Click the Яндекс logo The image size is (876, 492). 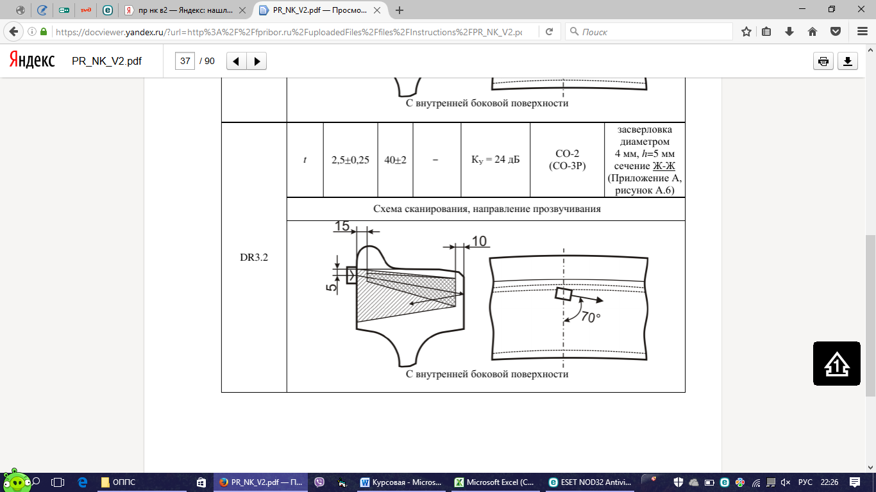click(32, 61)
